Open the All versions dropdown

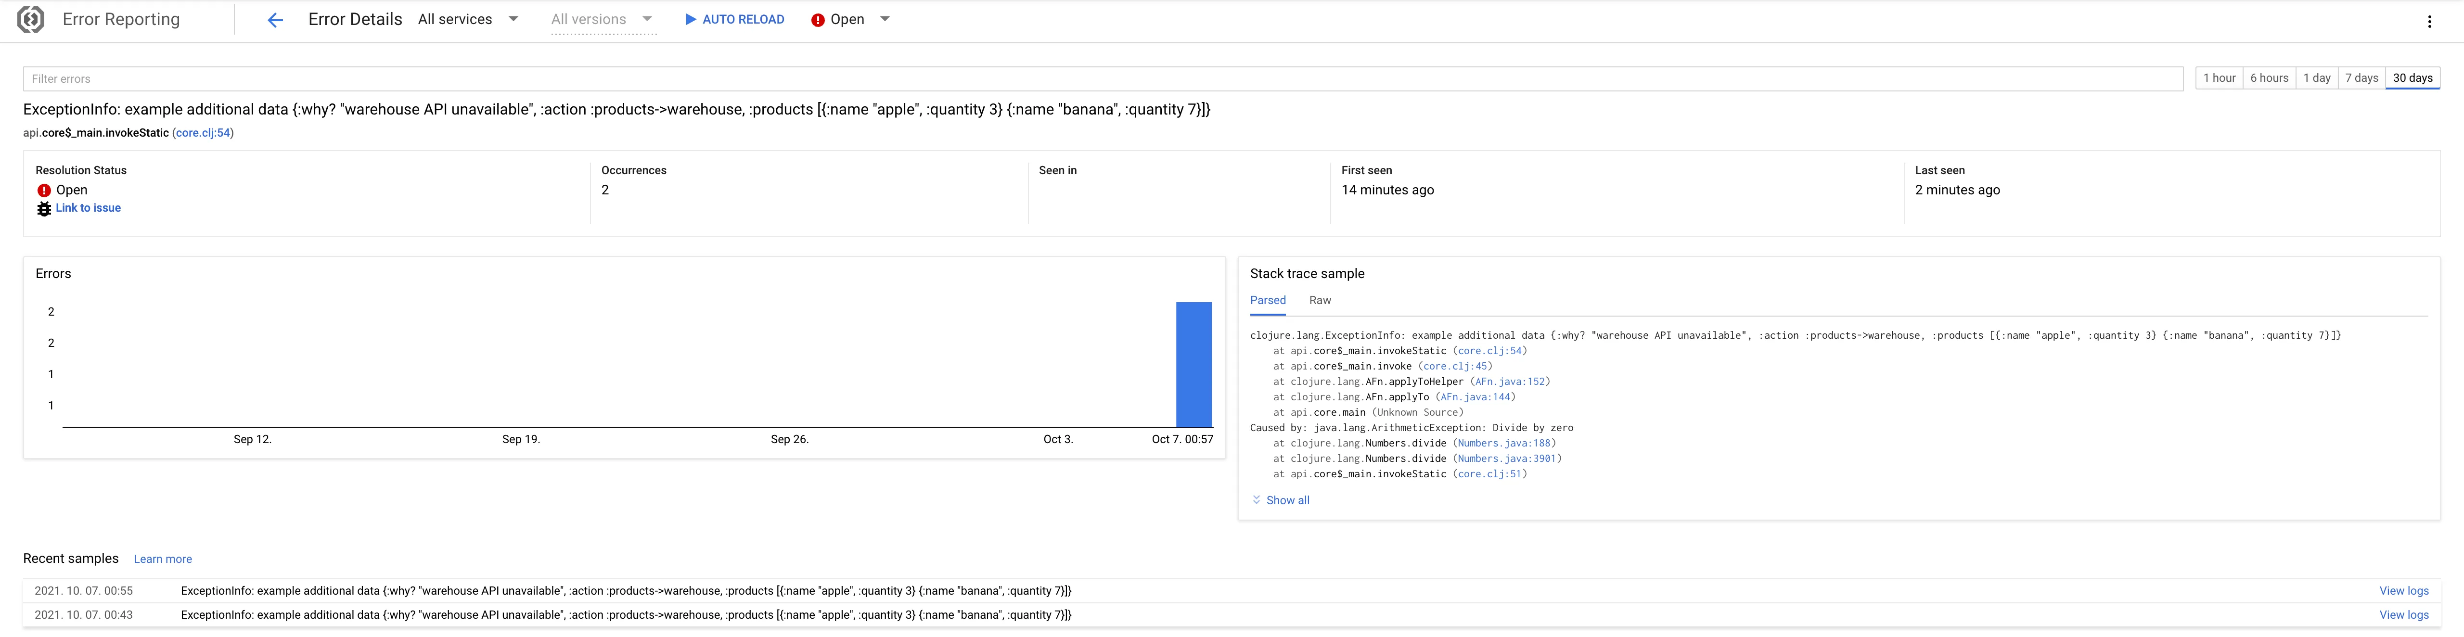[x=603, y=19]
